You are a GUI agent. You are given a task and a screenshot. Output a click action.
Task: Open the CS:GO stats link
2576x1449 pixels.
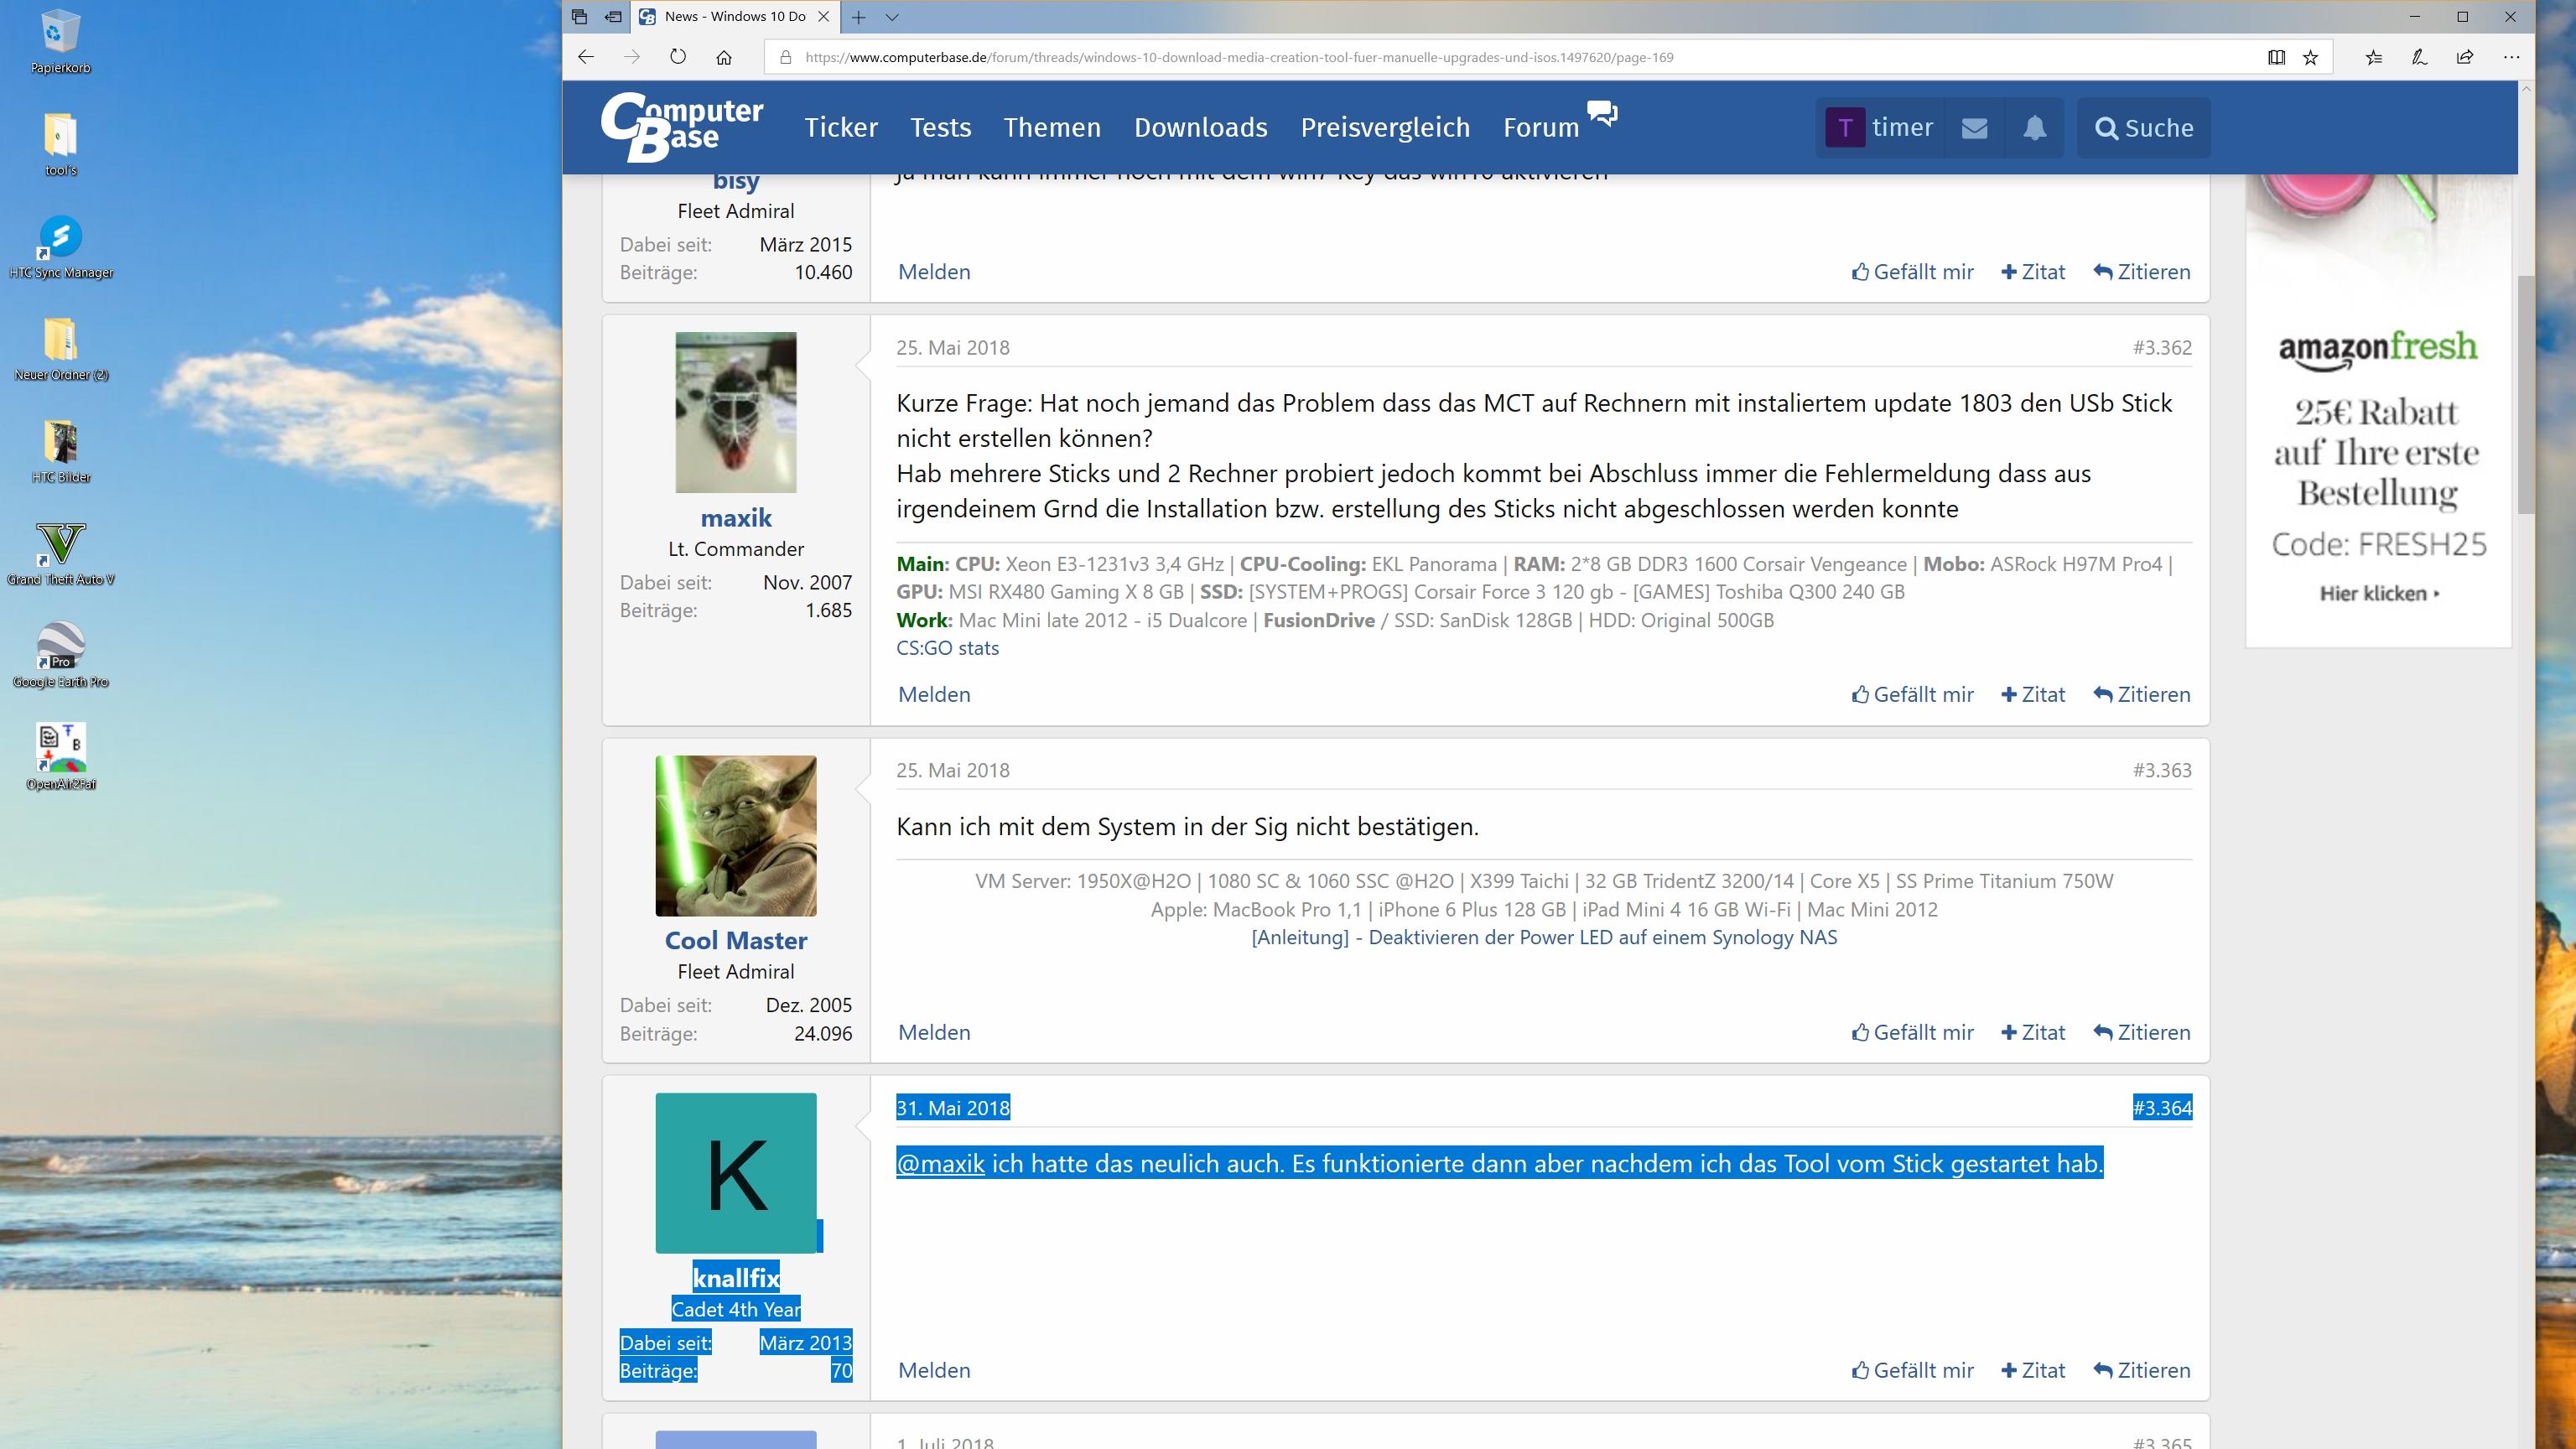(947, 648)
